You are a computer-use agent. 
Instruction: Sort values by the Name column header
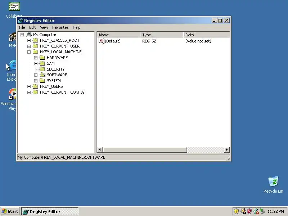(118, 35)
